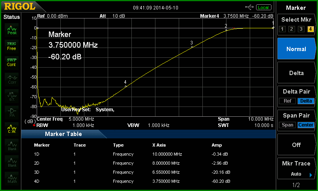Choose the Delta marker mode softkey
Viewport: 318px width, 191px height.
pos(296,73)
